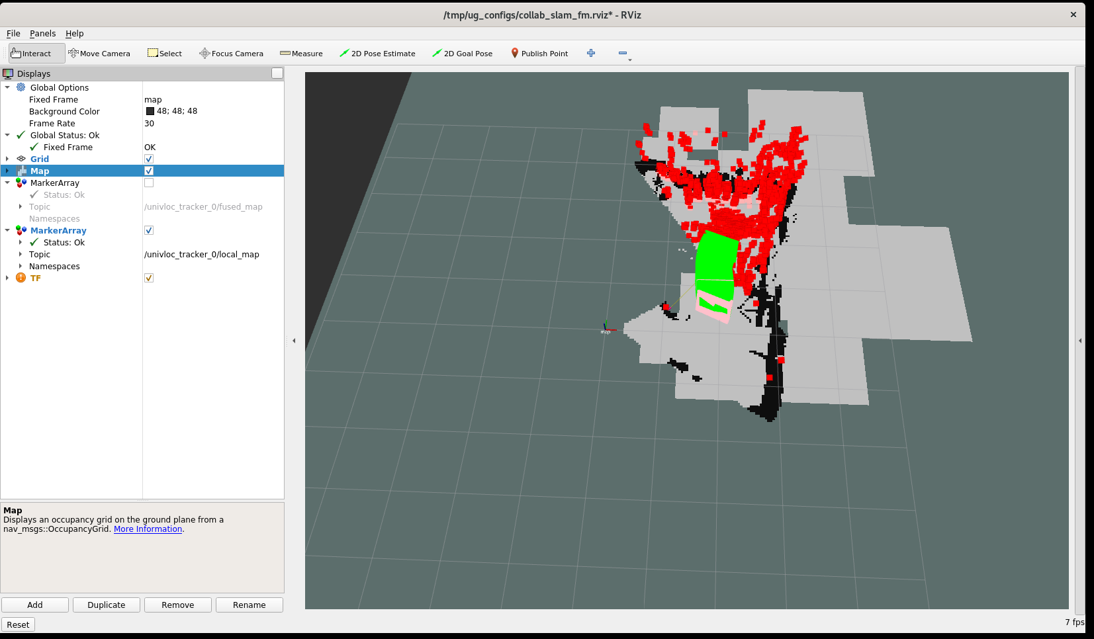This screenshot has width=1094, height=639.
Task: Click the blue plus add-tool icon
Action: point(591,53)
